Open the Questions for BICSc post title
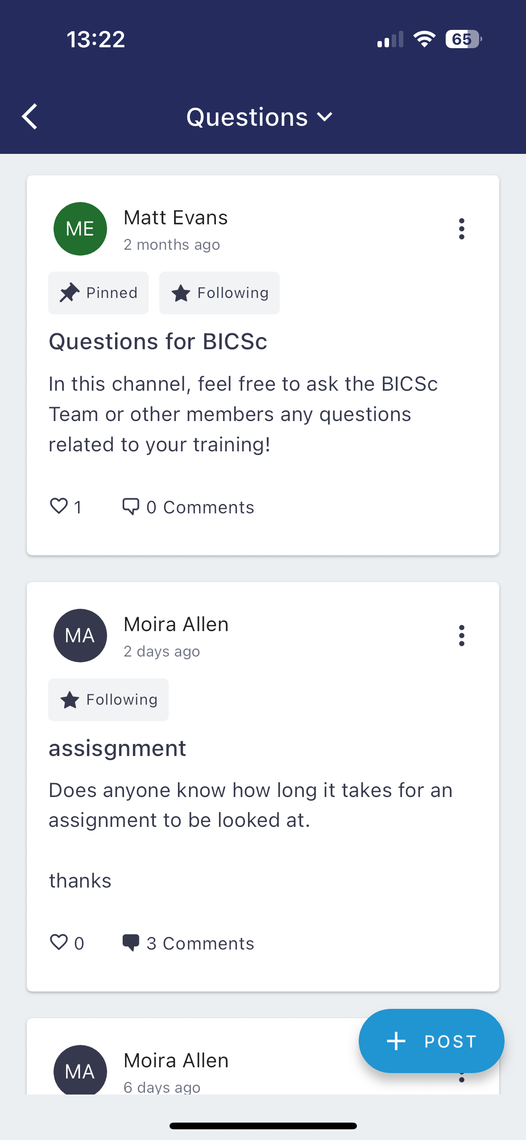This screenshot has height=1140, width=526. coord(158,342)
